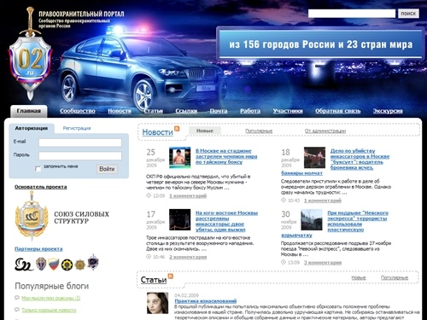The width and height of the screenshot is (427, 320).
Task: Open the Почта menu item
Action: click(219, 111)
